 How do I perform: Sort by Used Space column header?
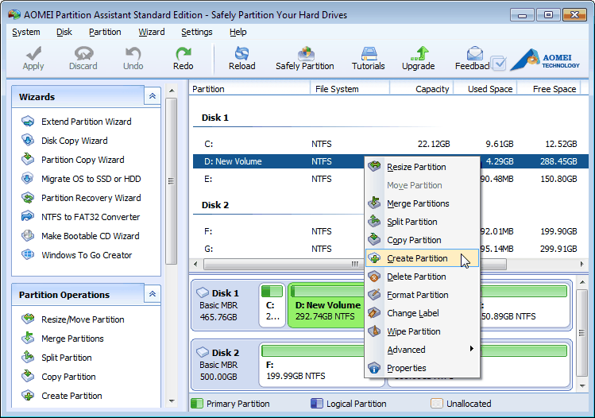(x=485, y=89)
